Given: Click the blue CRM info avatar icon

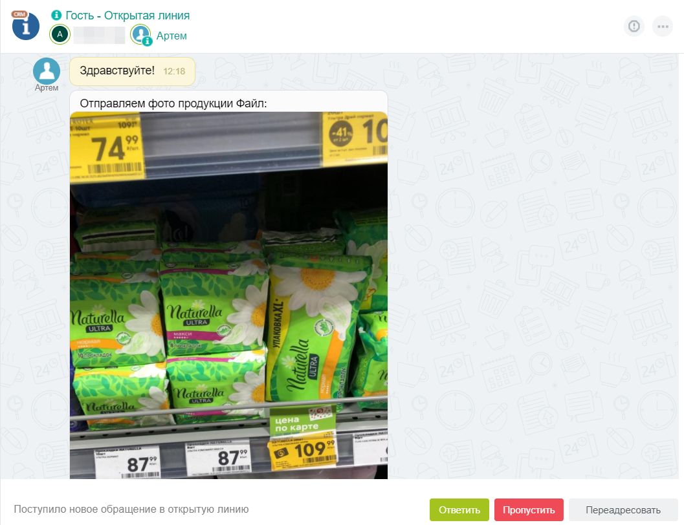Looking at the screenshot, I should pyautogui.click(x=26, y=26).
